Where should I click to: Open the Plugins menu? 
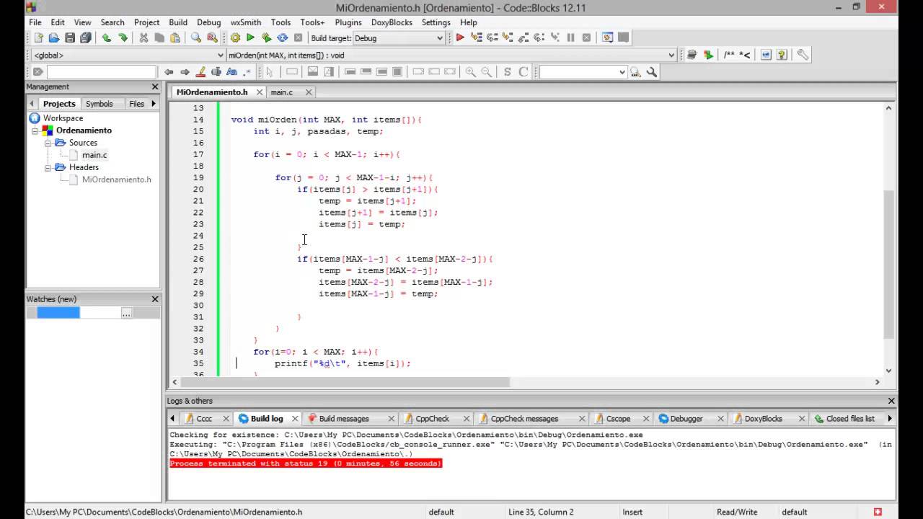click(x=348, y=22)
